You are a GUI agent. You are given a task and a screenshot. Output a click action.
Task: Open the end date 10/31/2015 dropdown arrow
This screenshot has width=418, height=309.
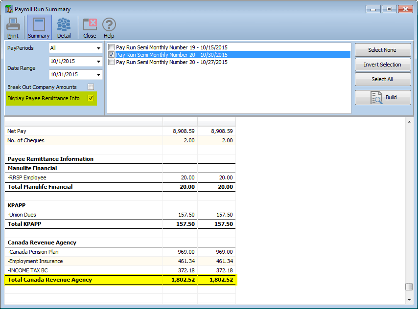click(98, 75)
